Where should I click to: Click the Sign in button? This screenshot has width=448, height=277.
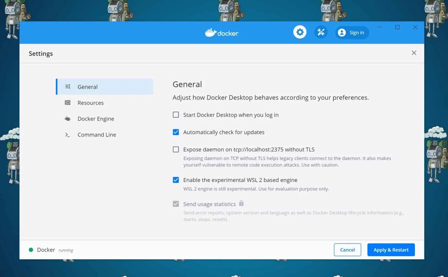click(352, 33)
